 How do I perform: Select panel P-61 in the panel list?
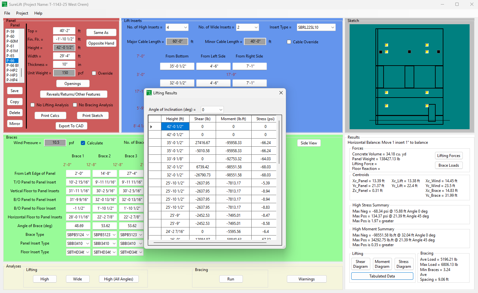[10, 46]
